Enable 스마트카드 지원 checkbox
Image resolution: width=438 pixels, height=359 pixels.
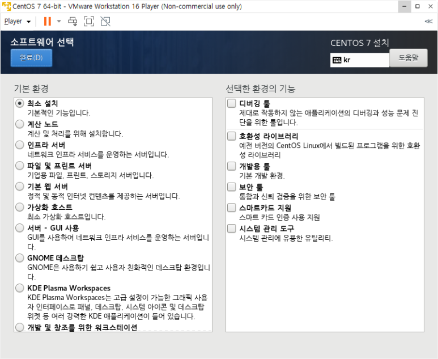232,208
